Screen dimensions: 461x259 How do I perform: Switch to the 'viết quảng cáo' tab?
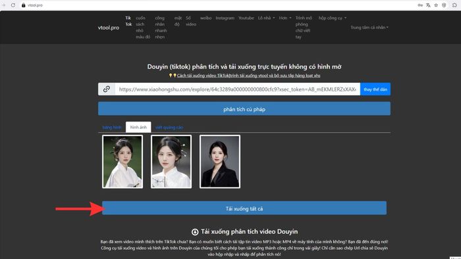coord(169,128)
